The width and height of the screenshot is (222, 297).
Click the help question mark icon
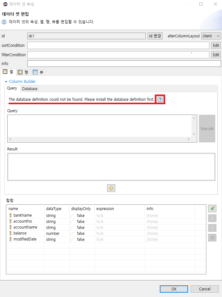tap(160, 100)
